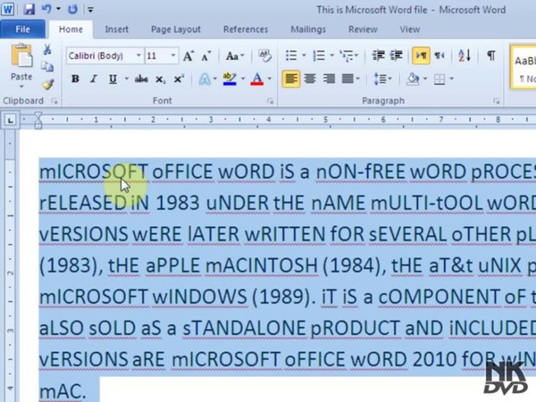Click the Numbering list icon
Viewport: 536px width, 402px height.
click(x=319, y=55)
